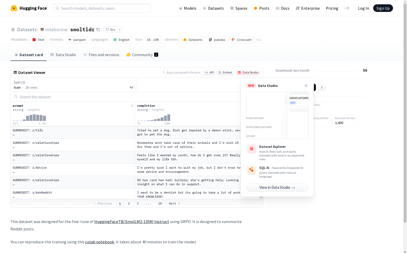This screenshot has height=254, width=407.
Task: Click the completion lengths histogram
Action: 154,118
